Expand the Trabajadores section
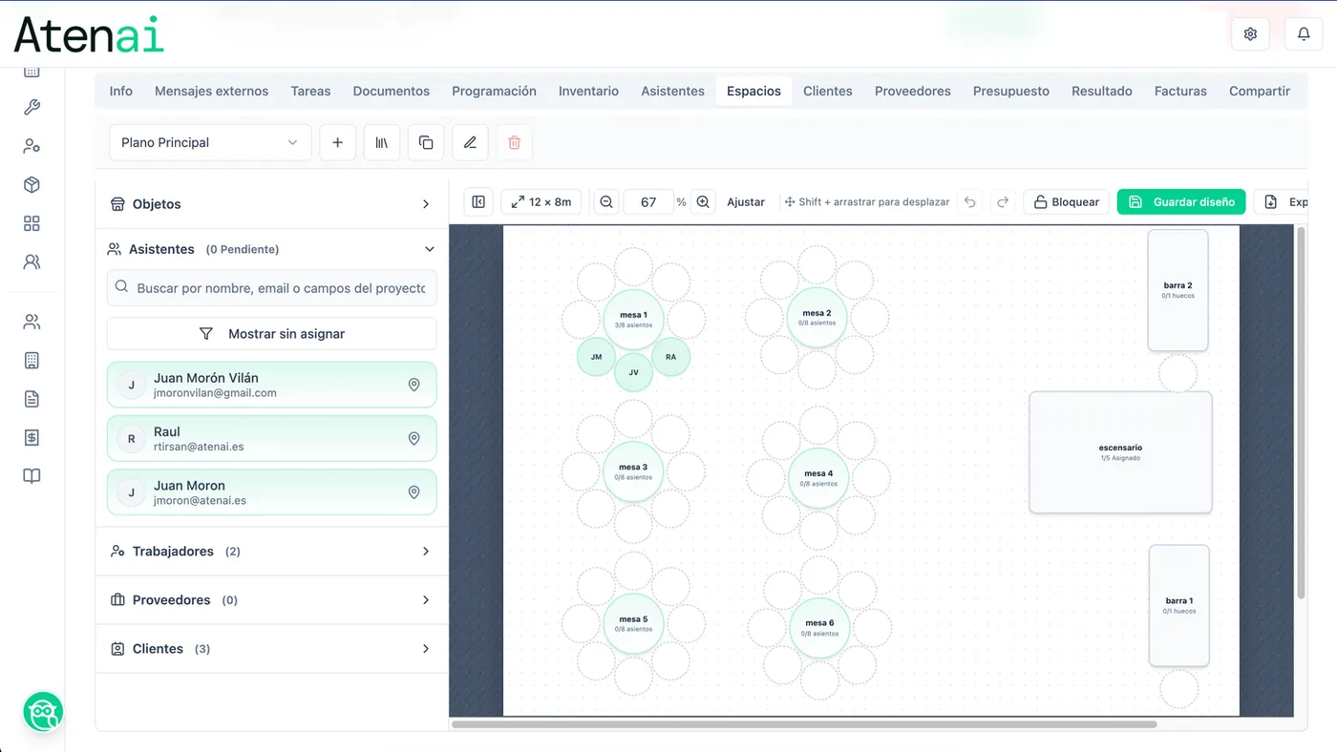 coord(272,552)
